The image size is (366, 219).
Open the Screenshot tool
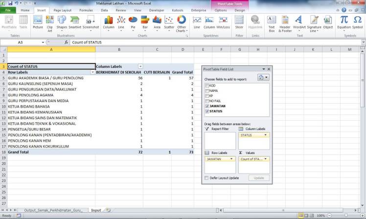(91, 23)
